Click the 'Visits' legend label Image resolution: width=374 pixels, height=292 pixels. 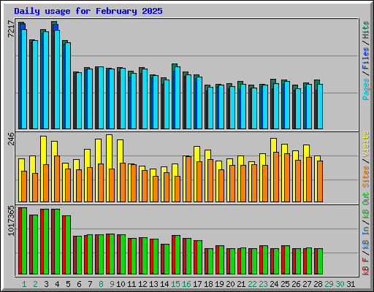pos(366,144)
